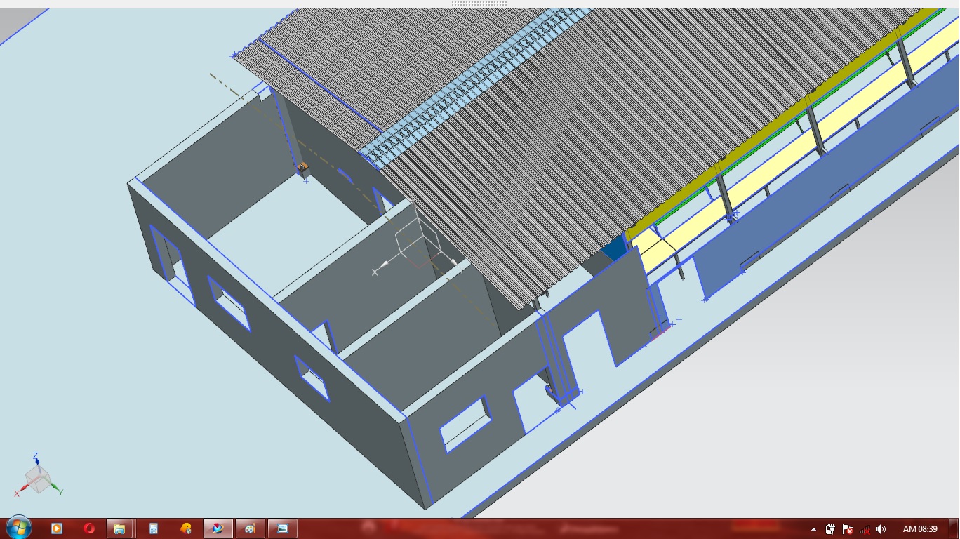Open the volume speaker tray icon
Image resolution: width=960 pixels, height=539 pixels.
pyautogui.click(x=881, y=529)
